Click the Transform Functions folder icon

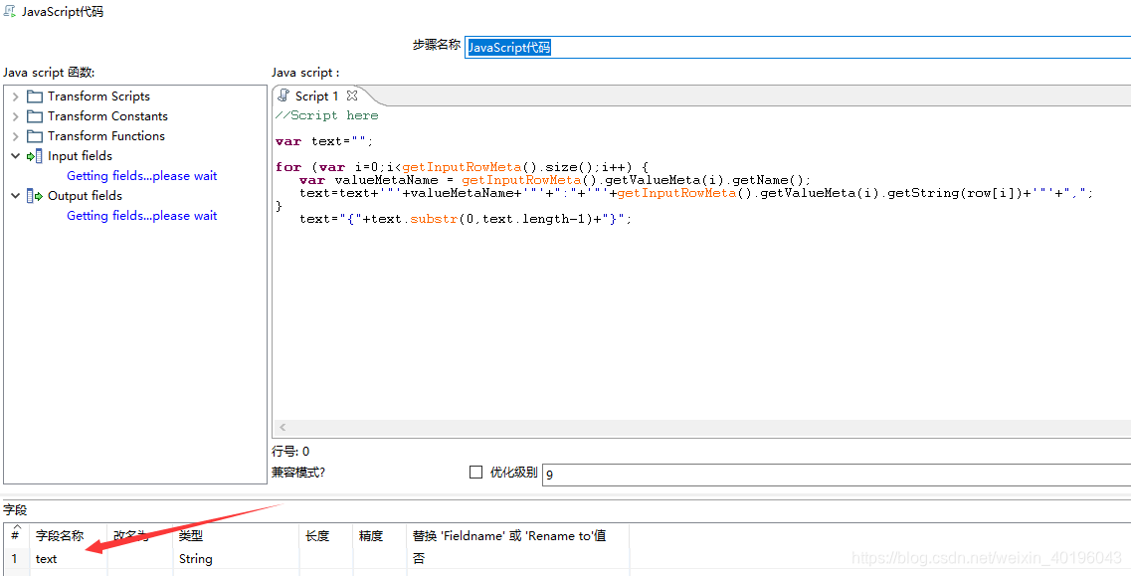click(x=33, y=135)
